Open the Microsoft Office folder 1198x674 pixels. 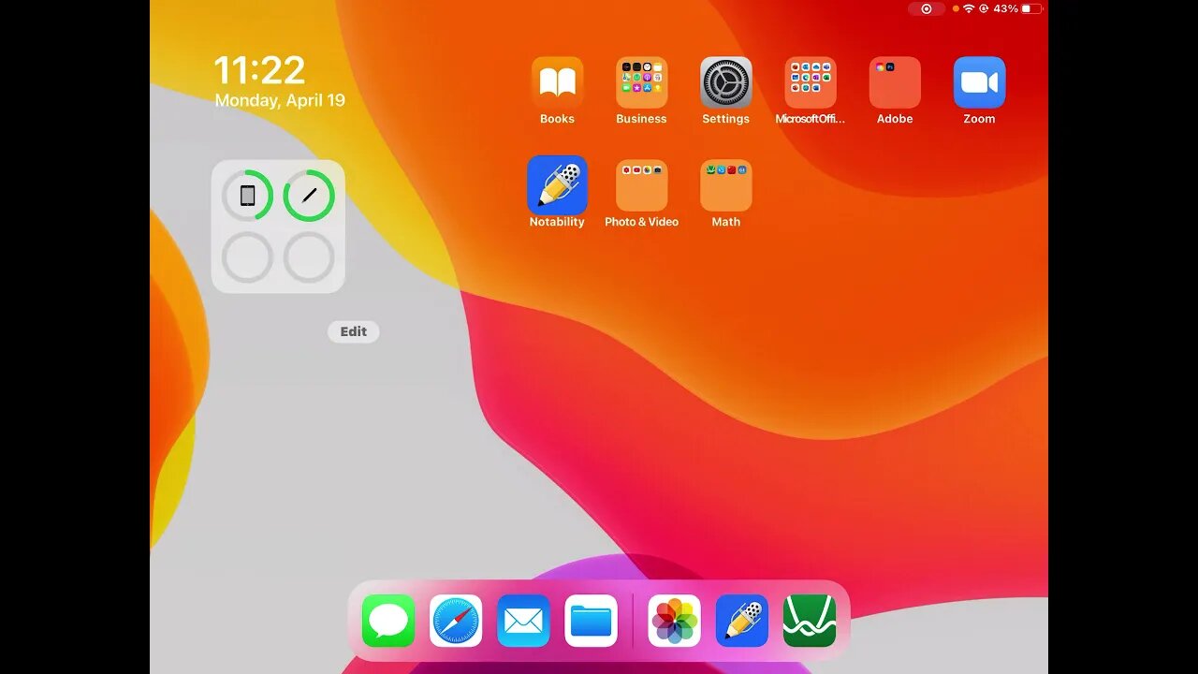[810, 82]
